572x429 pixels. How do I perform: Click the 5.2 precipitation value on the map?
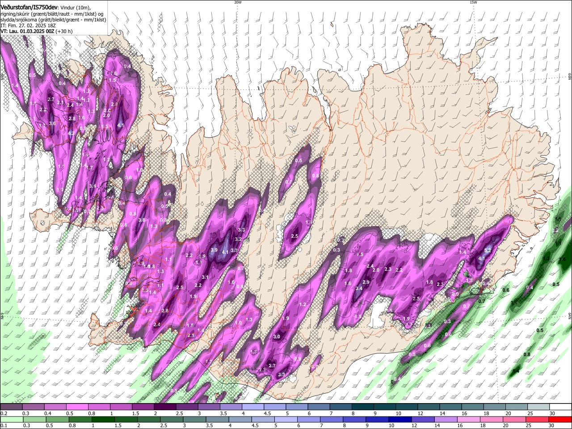(488, 250)
